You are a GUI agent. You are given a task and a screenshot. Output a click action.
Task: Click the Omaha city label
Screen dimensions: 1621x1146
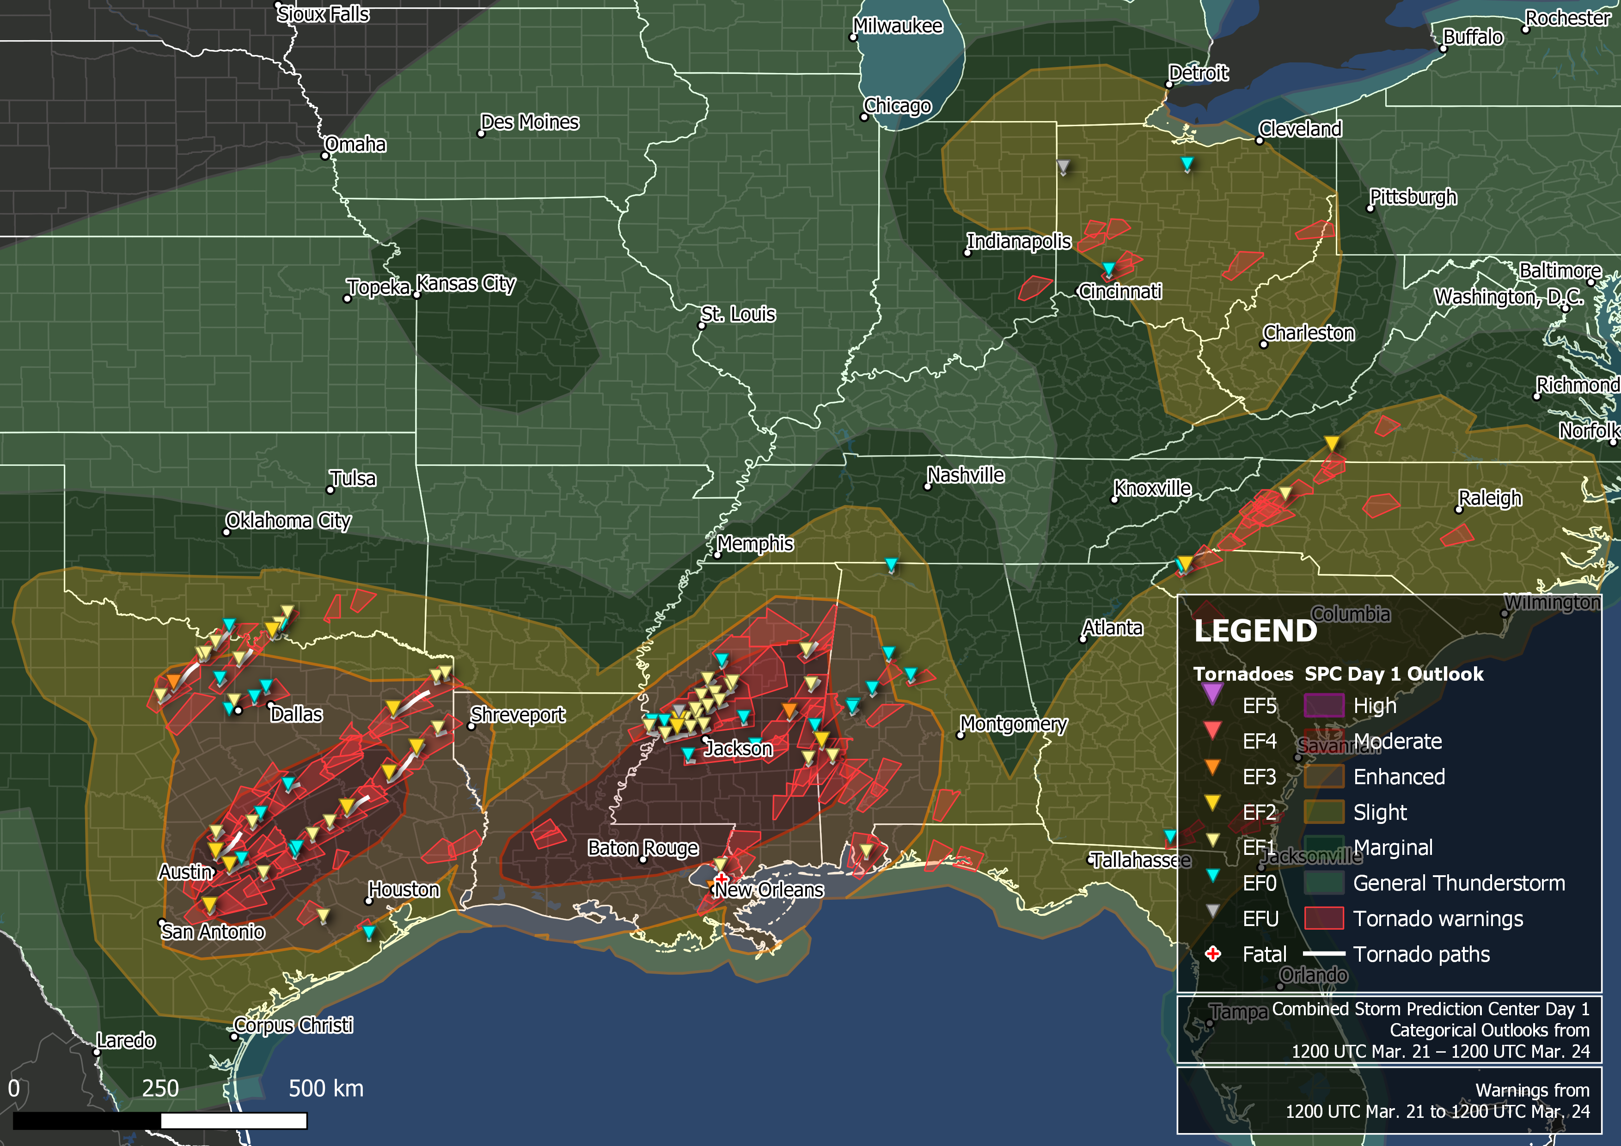pyautogui.click(x=356, y=145)
